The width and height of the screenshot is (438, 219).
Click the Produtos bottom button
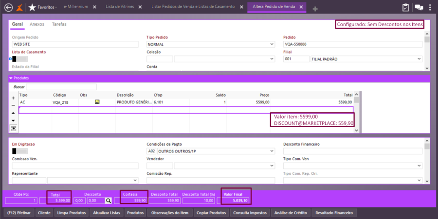[135, 213]
